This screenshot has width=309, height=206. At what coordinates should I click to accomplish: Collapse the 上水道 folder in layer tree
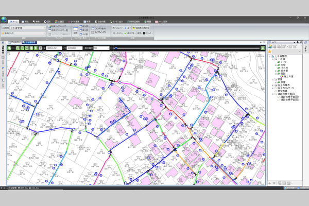pyautogui.click(x=273, y=59)
